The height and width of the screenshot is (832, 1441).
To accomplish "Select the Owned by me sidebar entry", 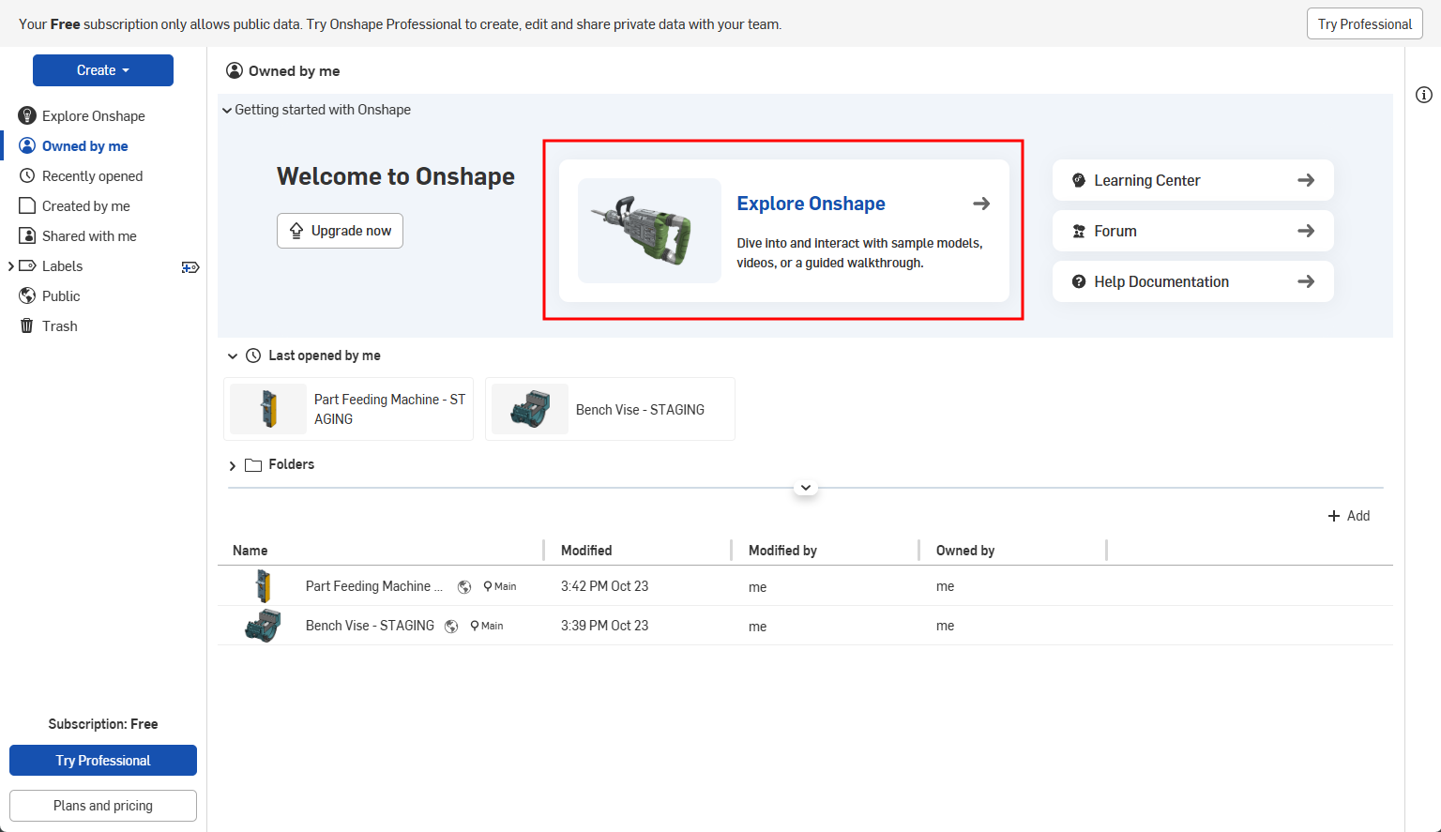I will tap(85, 145).
